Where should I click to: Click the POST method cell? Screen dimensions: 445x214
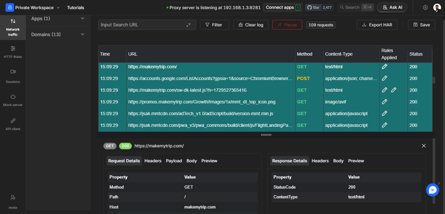[x=303, y=78]
